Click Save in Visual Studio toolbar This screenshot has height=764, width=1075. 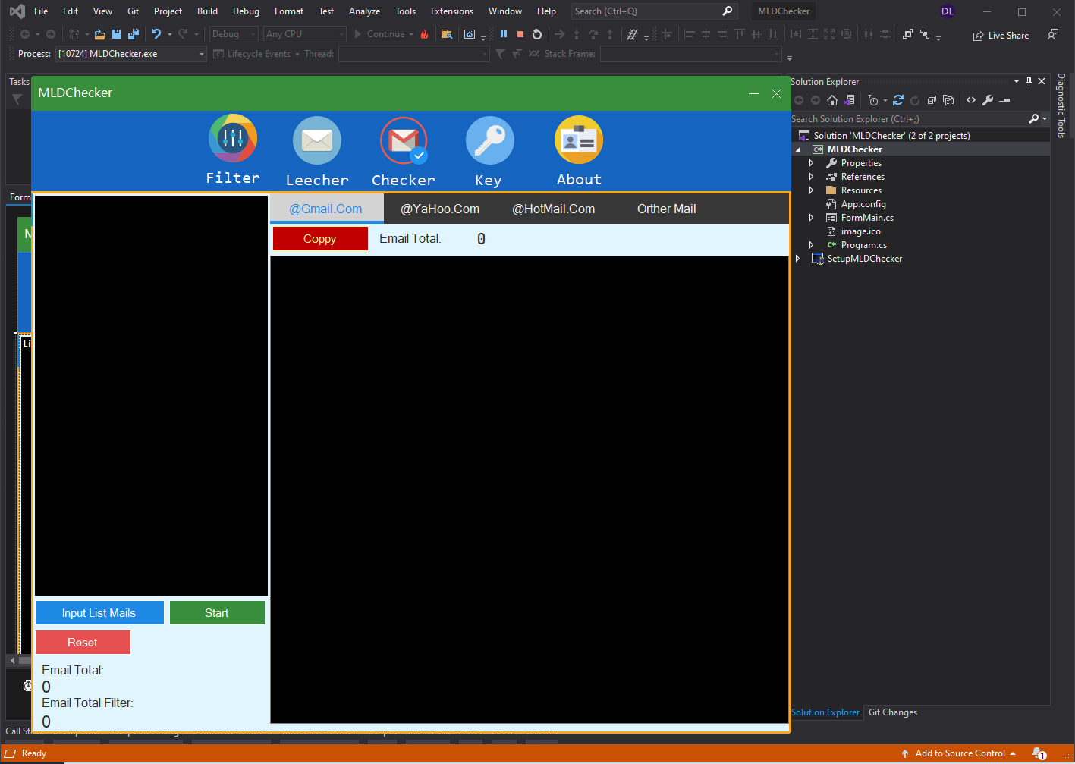point(117,34)
